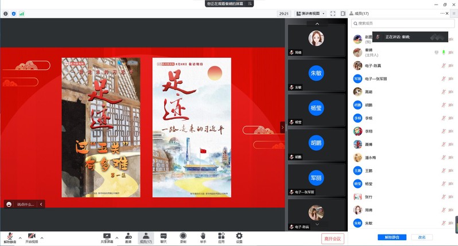458x246 pixels.
Task: Enter full screen mode icon
Action: click(x=333, y=13)
